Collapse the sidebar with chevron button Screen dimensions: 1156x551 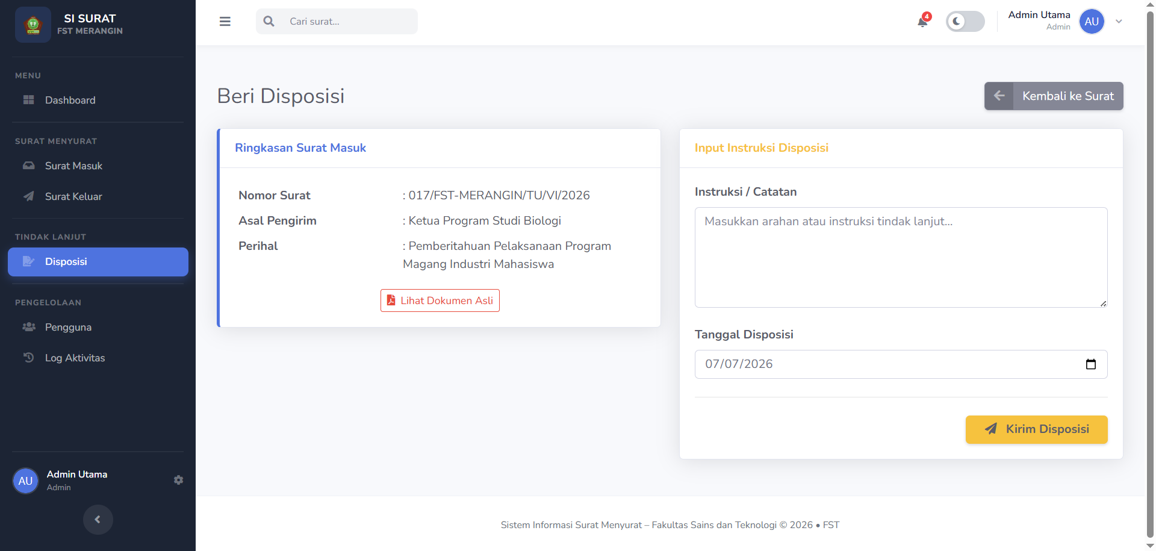pyautogui.click(x=98, y=519)
